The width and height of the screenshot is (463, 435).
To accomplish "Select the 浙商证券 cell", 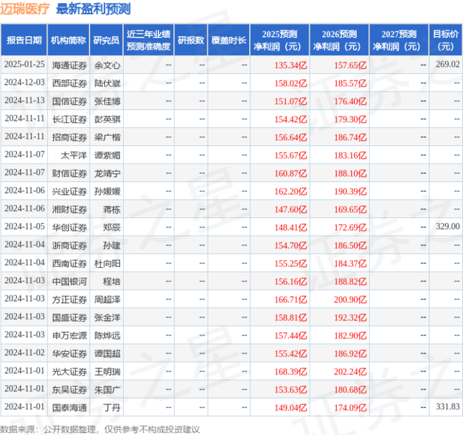I will [x=70, y=246].
